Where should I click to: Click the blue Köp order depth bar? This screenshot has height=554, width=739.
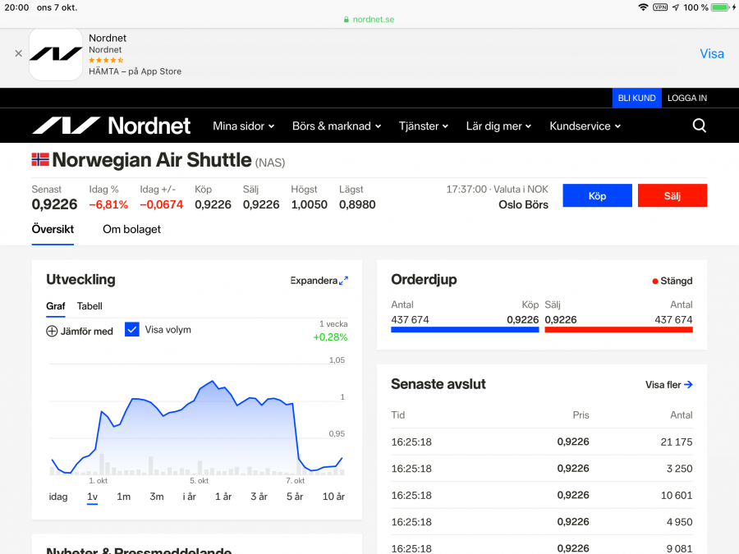coord(465,329)
